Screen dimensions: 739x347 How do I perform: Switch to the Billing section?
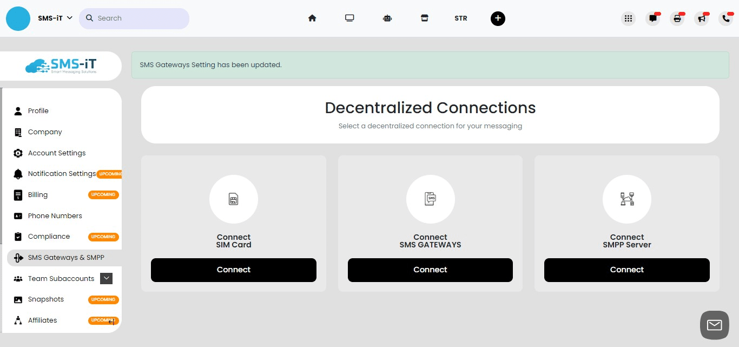point(38,194)
